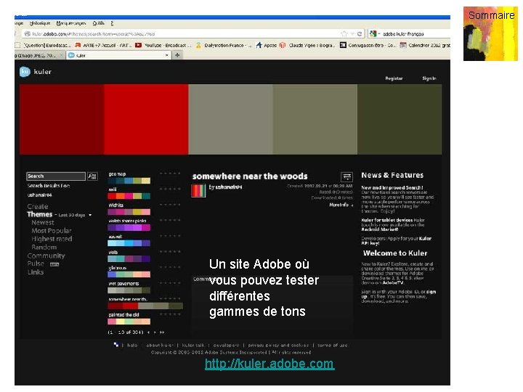This screenshot has height=392, width=523.
Task: Open the ? help menu
Action: [112, 23]
